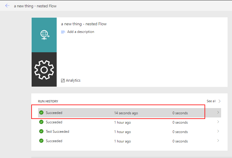The width and height of the screenshot is (232, 158).
Task: Open the last run row chevron
Action: click(218, 141)
